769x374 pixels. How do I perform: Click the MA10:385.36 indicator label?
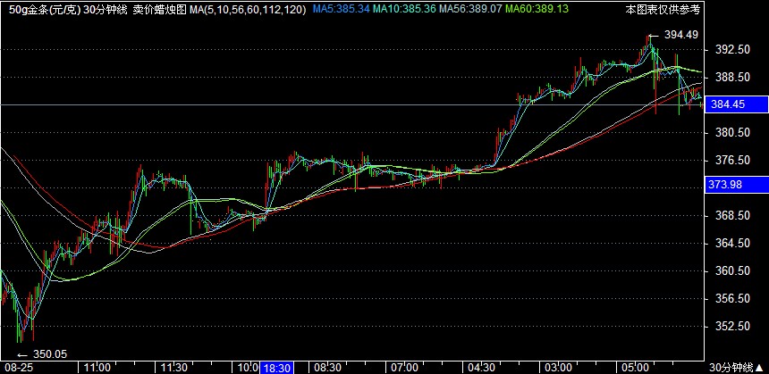pyautogui.click(x=404, y=9)
